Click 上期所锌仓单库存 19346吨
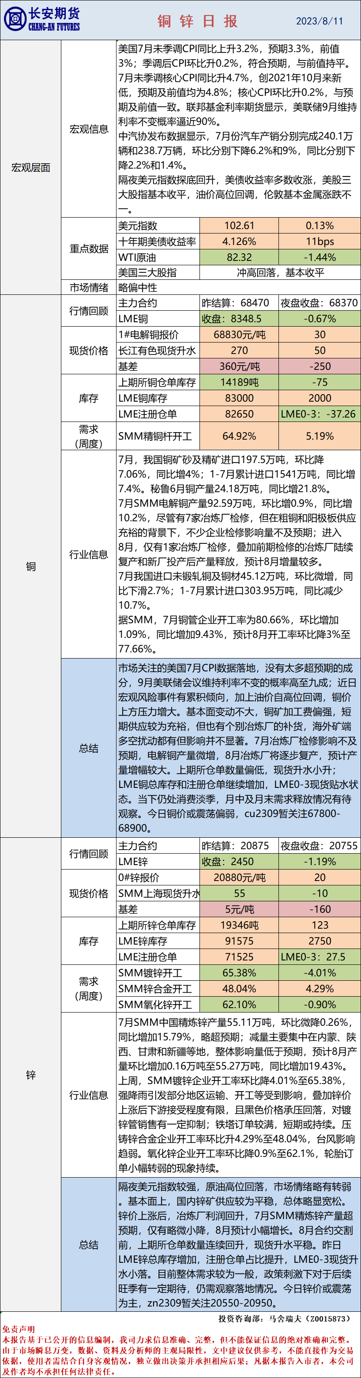This screenshot has height=1378, width=361. (x=239, y=925)
